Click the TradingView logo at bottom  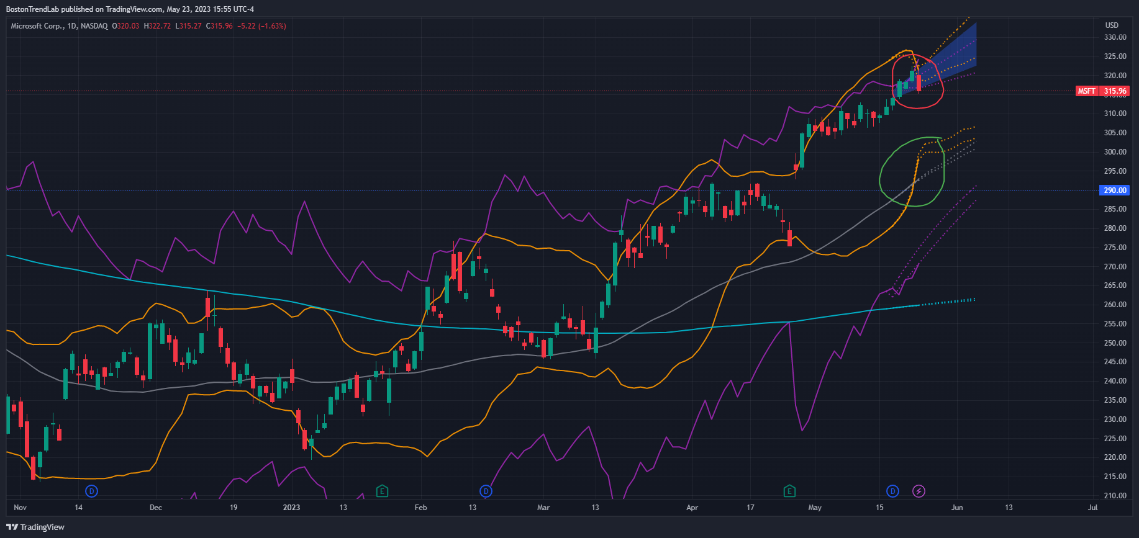(x=35, y=527)
